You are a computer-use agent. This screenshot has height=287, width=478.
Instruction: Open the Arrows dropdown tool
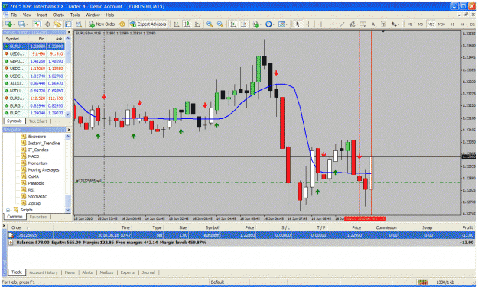pyautogui.click(x=395, y=24)
